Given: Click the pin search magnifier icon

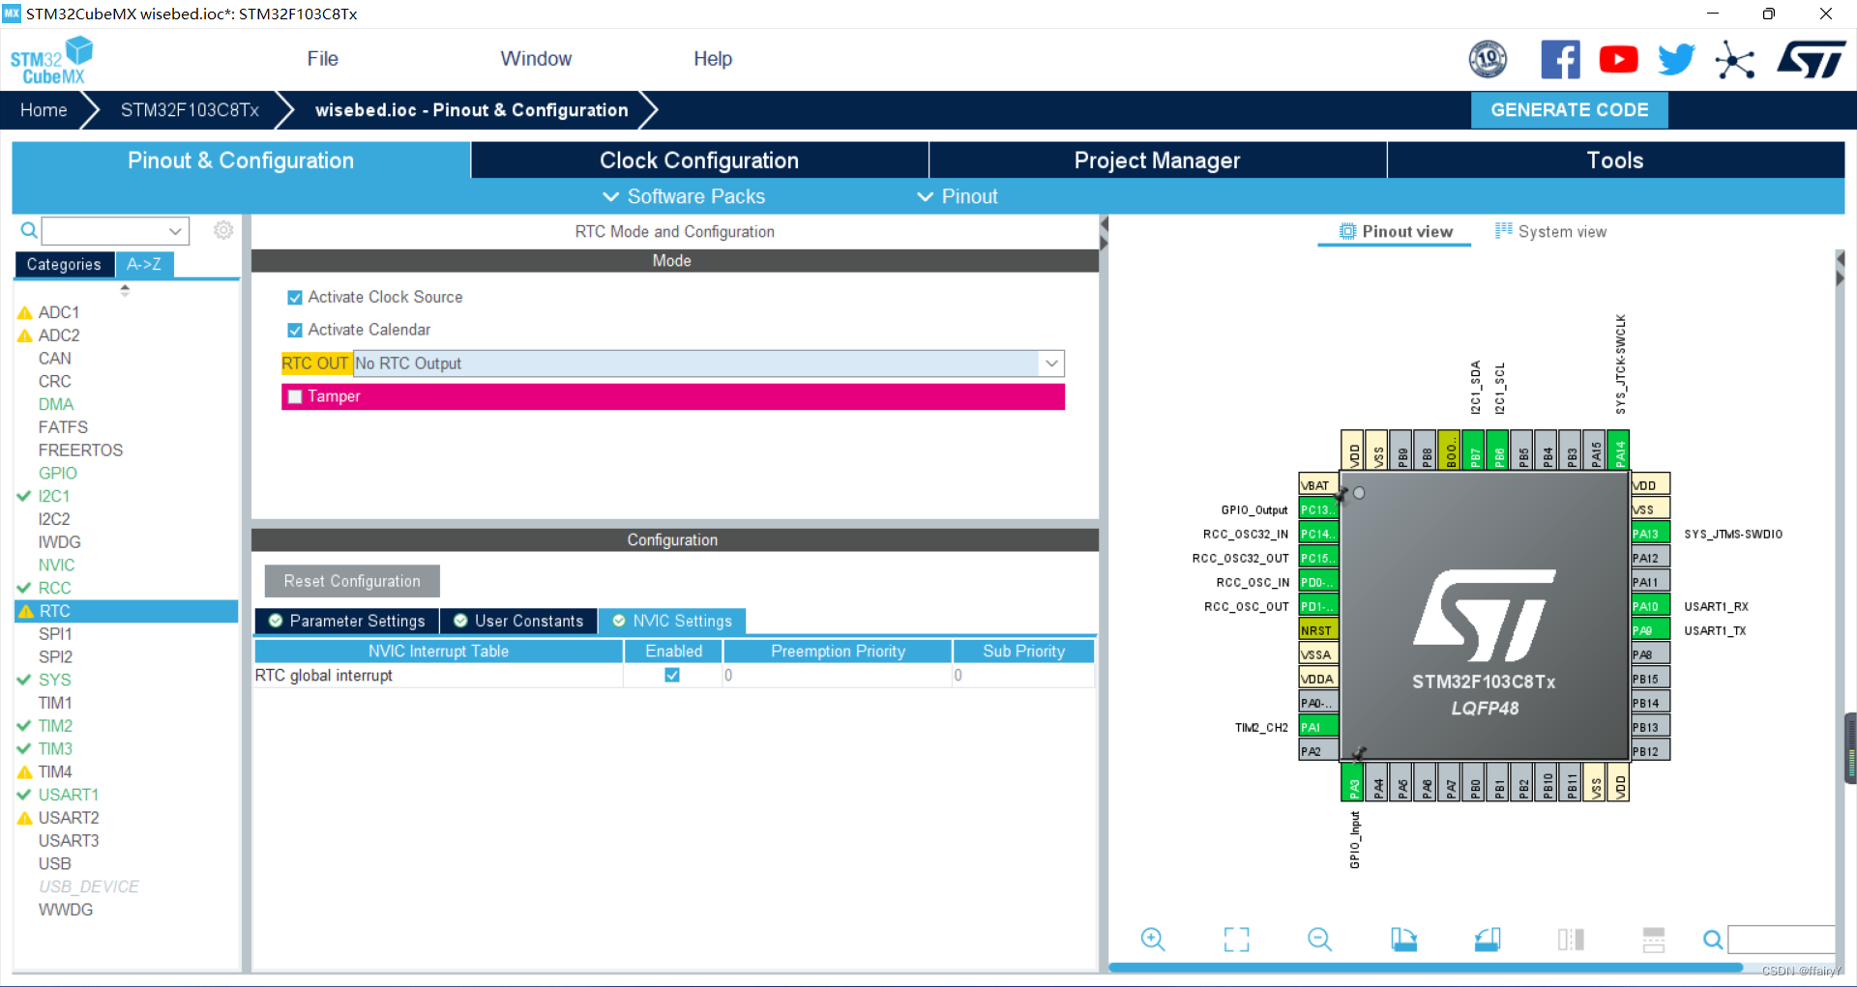Looking at the screenshot, I should (x=1712, y=940).
